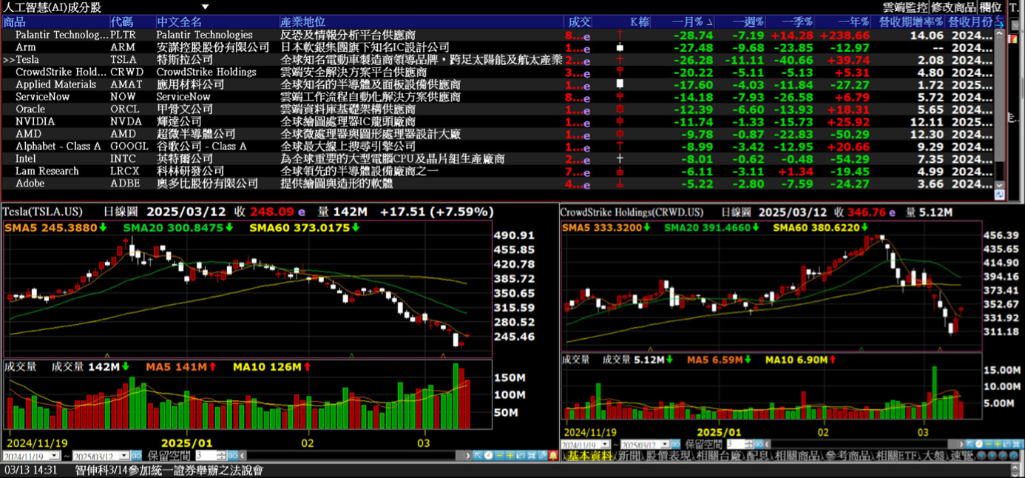Screen dimensions: 1025x478
Task: Open the 雲端監控 button at top right
Action: [x=905, y=7]
